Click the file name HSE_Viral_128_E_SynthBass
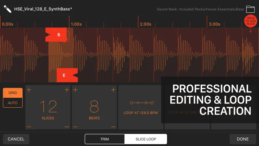 pyautogui.click(x=43, y=9)
